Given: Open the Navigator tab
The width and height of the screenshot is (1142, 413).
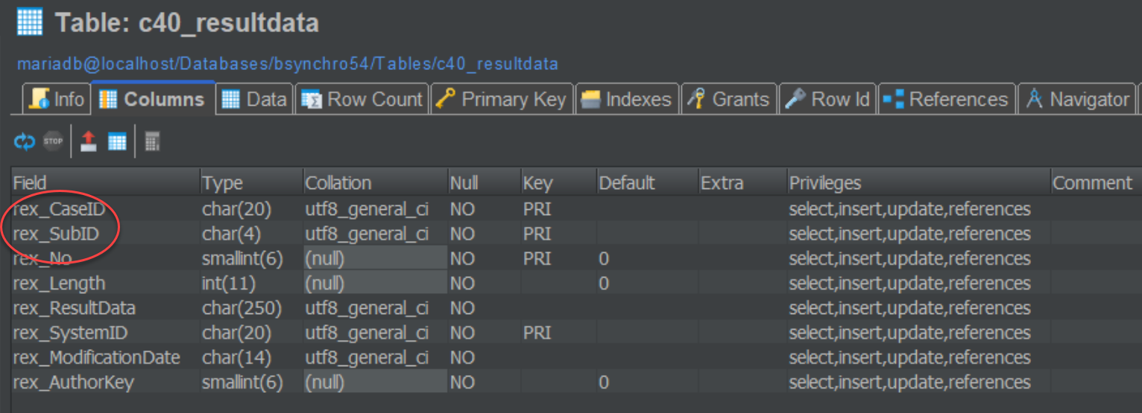Looking at the screenshot, I should click(1076, 99).
